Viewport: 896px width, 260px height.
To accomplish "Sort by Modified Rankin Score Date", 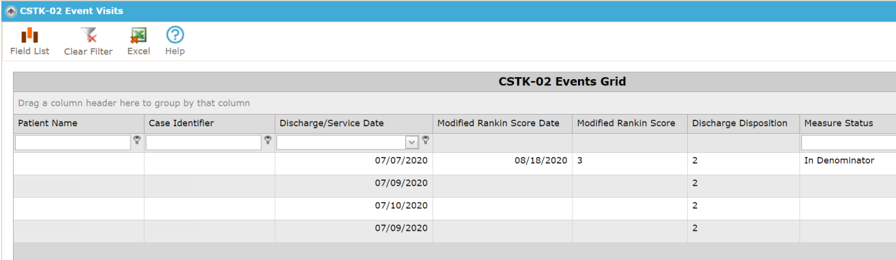I will [502, 124].
